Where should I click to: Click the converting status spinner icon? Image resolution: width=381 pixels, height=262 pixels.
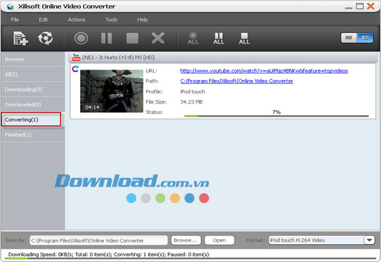[75, 69]
